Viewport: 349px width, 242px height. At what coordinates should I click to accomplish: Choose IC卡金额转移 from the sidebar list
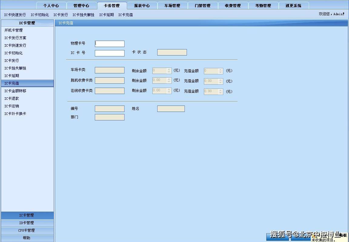pyautogui.click(x=15, y=91)
